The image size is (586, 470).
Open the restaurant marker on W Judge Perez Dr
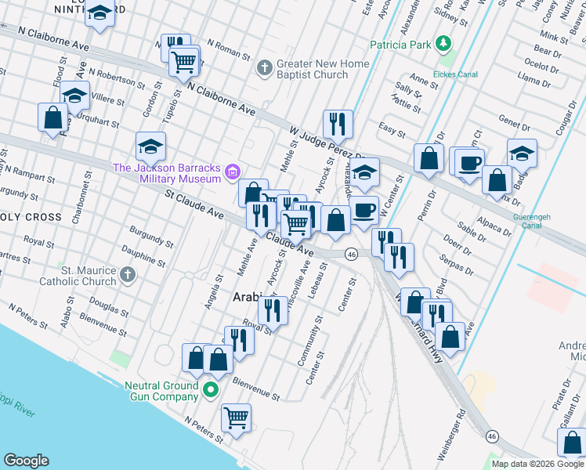click(x=338, y=125)
